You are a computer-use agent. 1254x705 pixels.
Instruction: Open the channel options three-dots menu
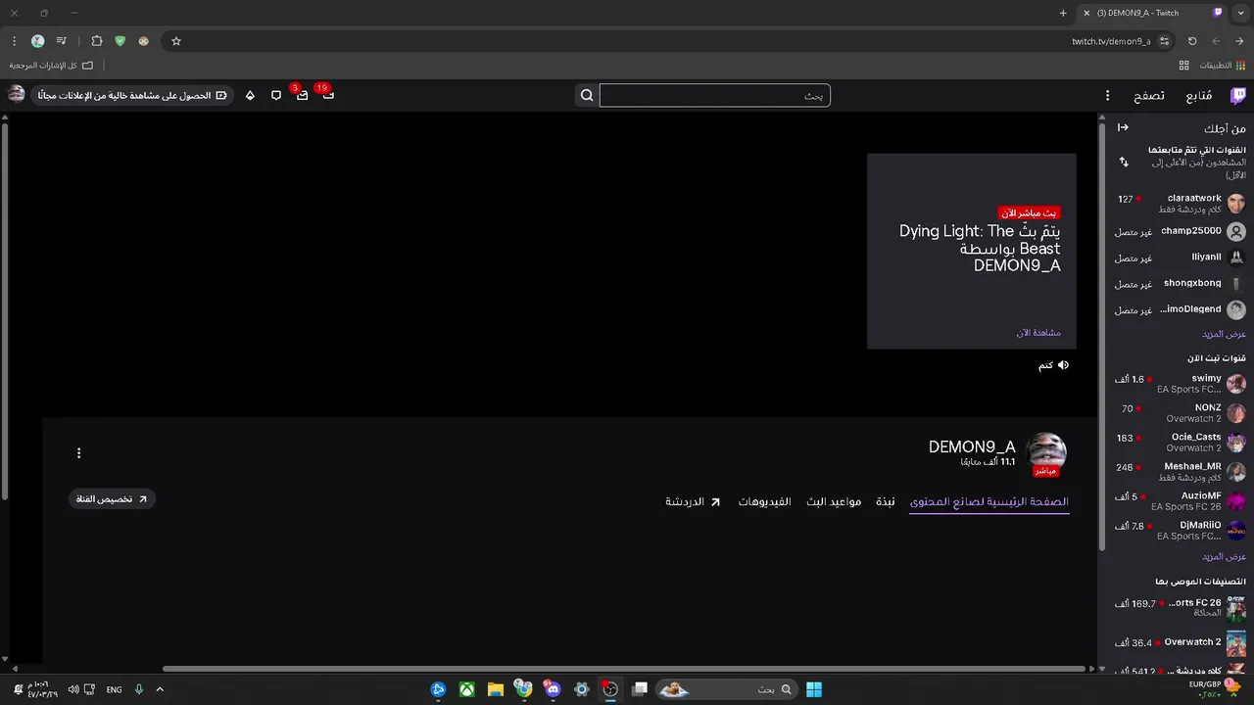(78, 453)
